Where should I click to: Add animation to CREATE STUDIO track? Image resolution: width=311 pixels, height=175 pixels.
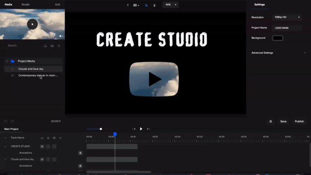click(x=80, y=153)
